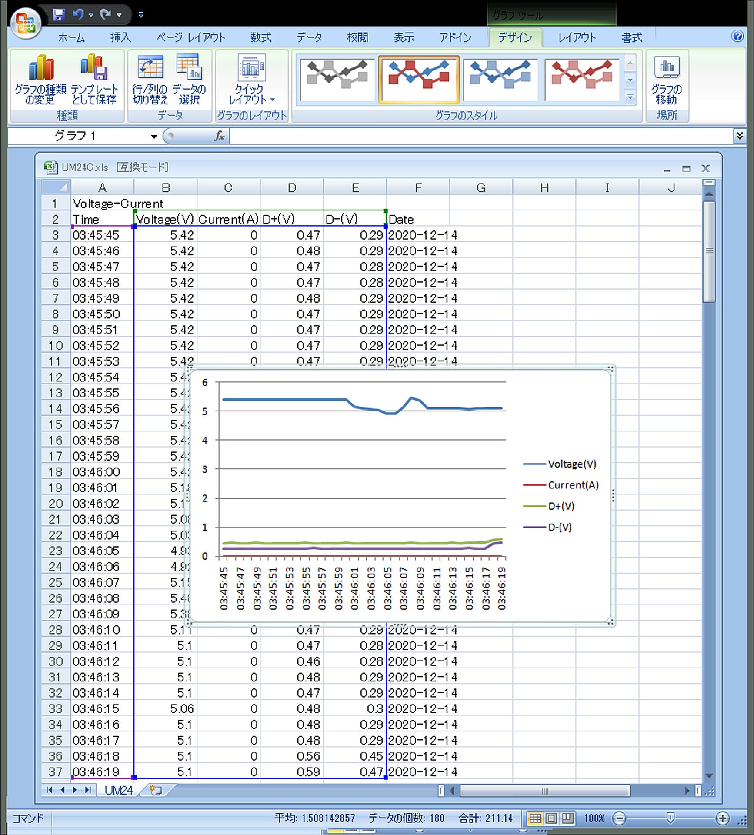Expand the formula bar
Image resolution: width=754 pixels, height=835 pixels.
[739, 136]
